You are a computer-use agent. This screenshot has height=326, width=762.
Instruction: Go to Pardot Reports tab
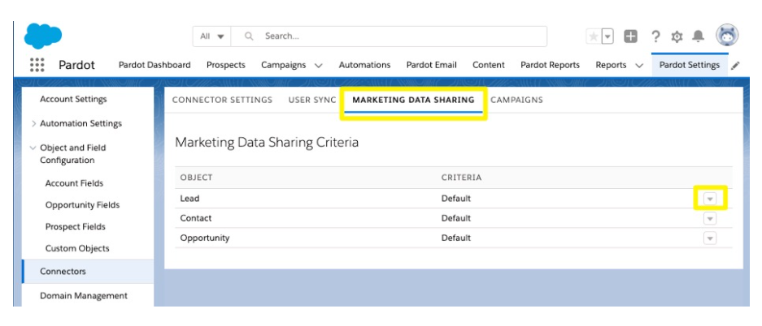[x=550, y=65]
